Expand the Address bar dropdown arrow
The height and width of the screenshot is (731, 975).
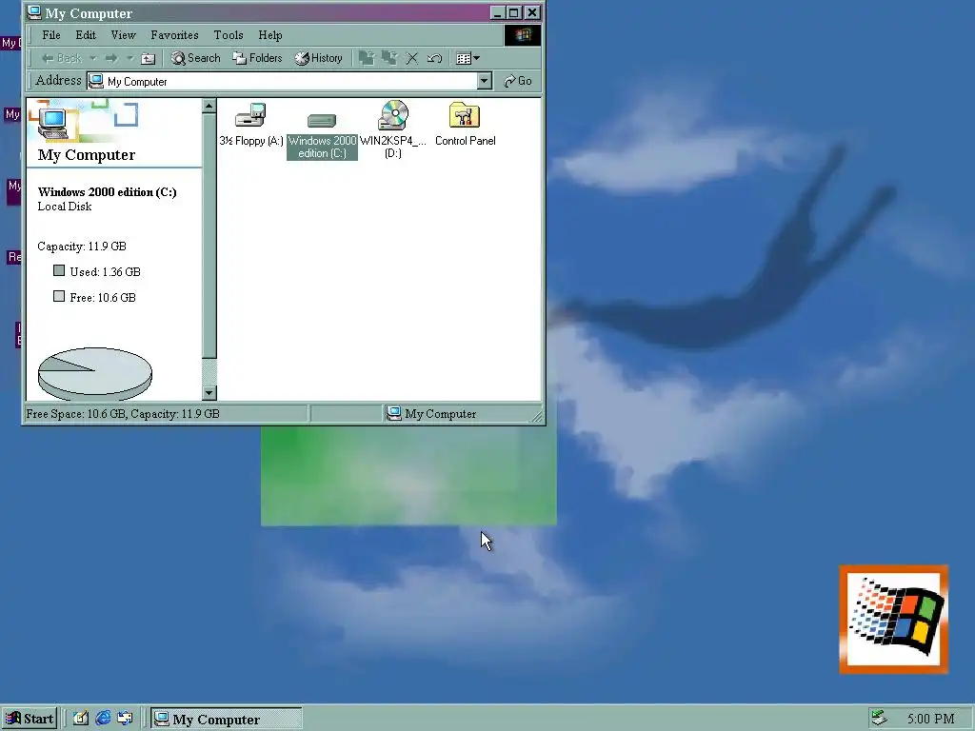tap(485, 82)
